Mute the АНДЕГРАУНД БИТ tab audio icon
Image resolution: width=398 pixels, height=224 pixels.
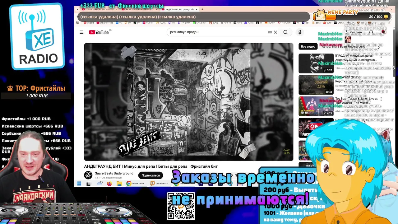tap(192, 9)
